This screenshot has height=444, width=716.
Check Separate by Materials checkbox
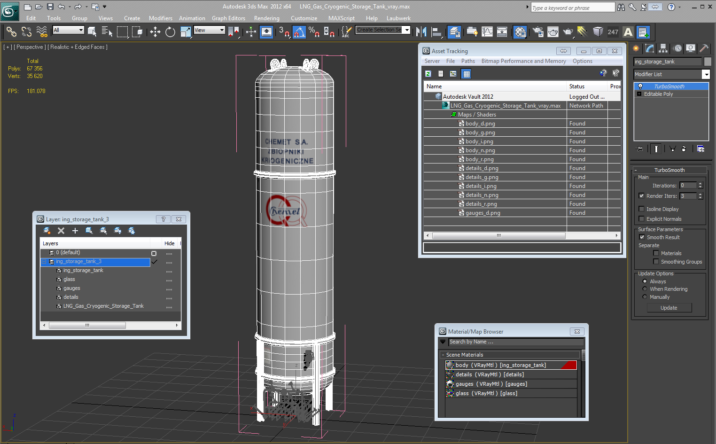[656, 253]
